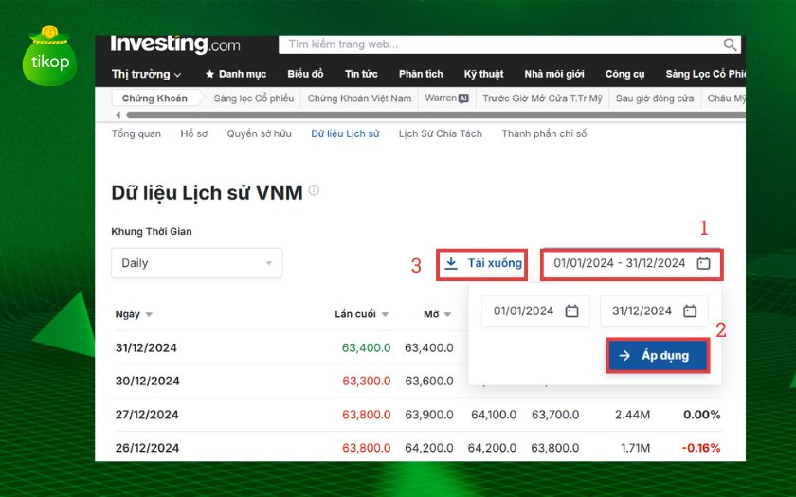Viewport: 796px width, 497px height.
Task: Click the Tải xuống download icon
Action: pyautogui.click(x=452, y=263)
